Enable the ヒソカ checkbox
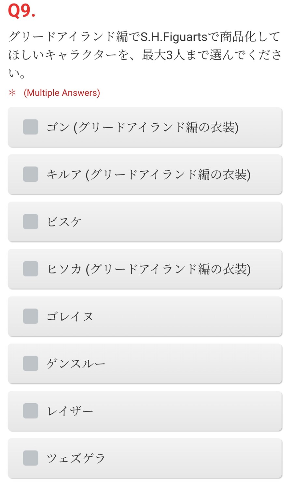The image size is (293, 486). pyautogui.click(x=31, y=269)
